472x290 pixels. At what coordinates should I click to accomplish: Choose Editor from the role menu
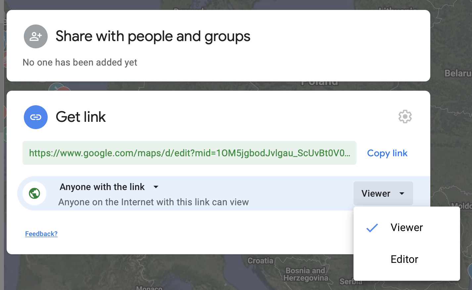pos(404,259)
